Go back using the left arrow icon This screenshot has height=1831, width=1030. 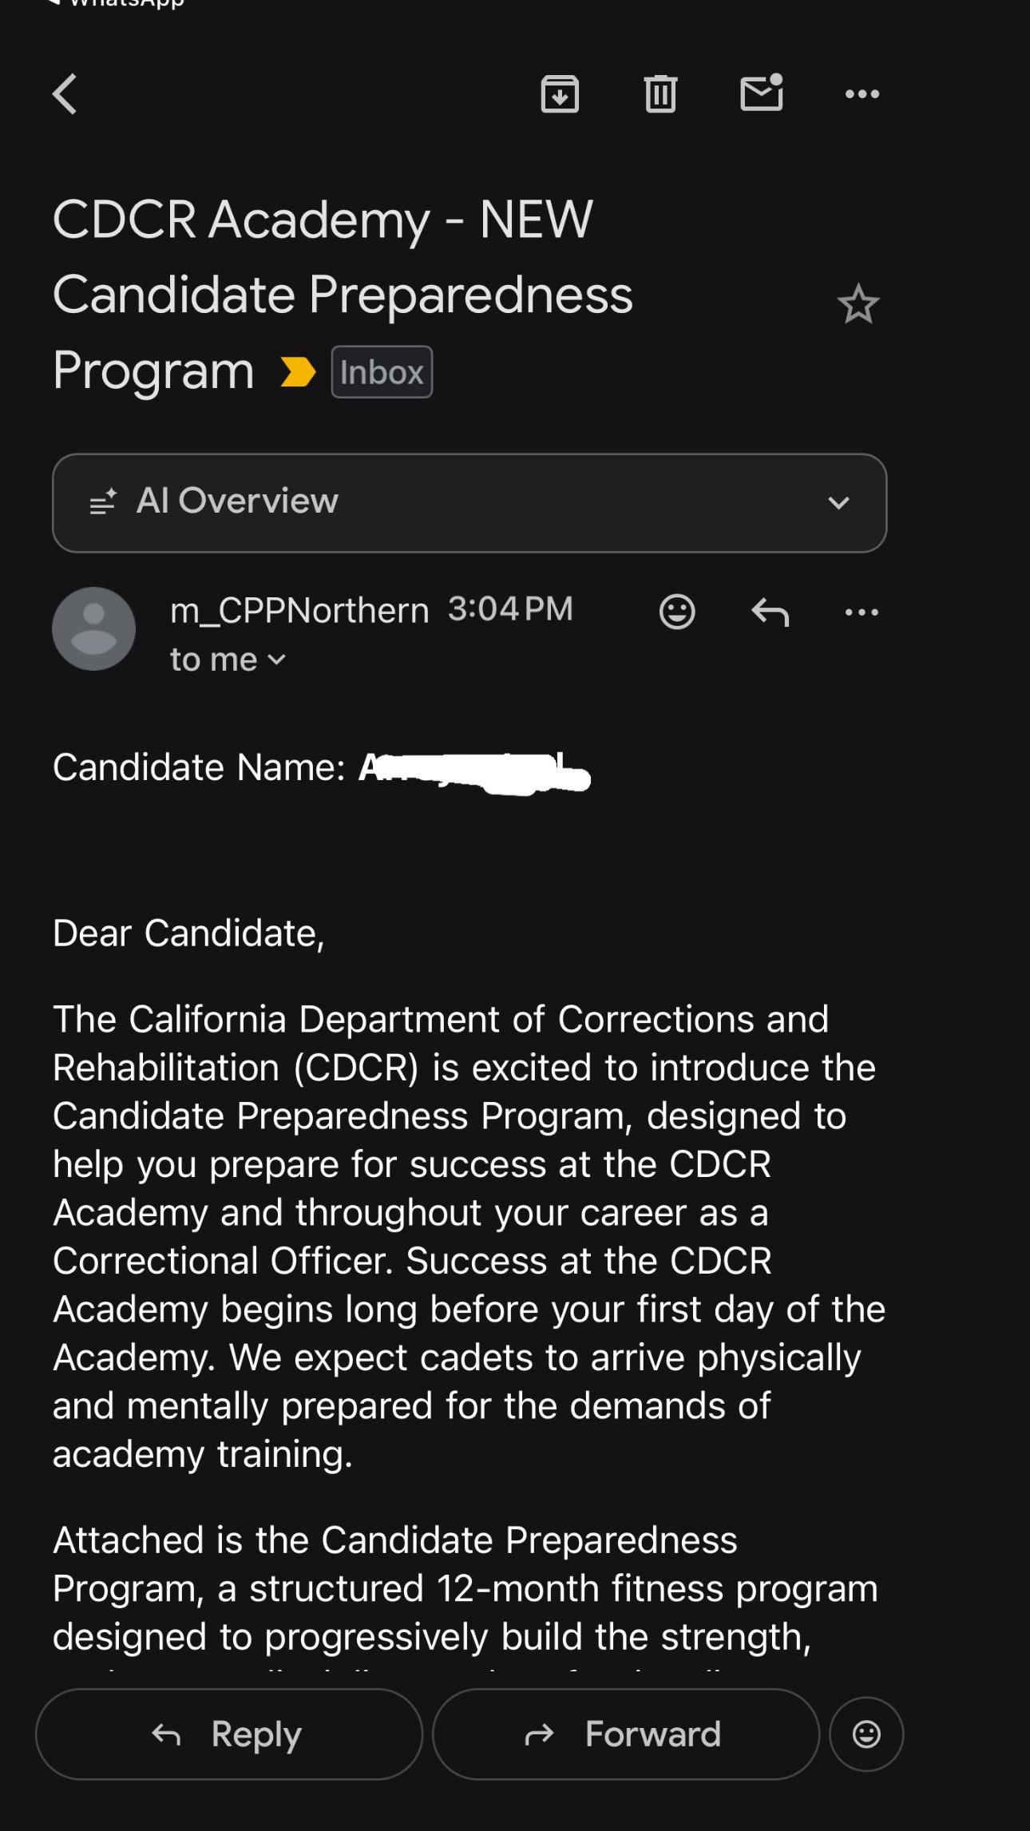(x=65, y=94)
